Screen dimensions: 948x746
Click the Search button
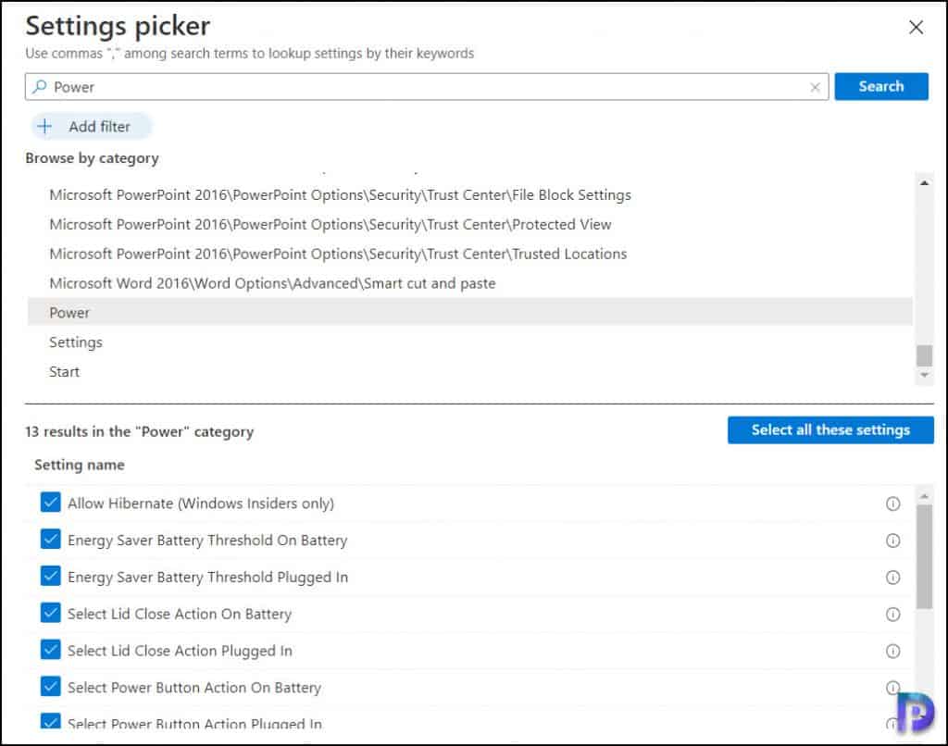(881, 86)
